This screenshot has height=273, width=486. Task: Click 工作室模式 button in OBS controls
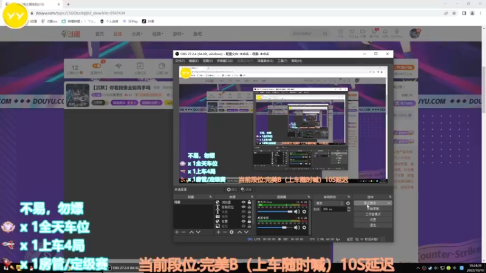[373, 214]
